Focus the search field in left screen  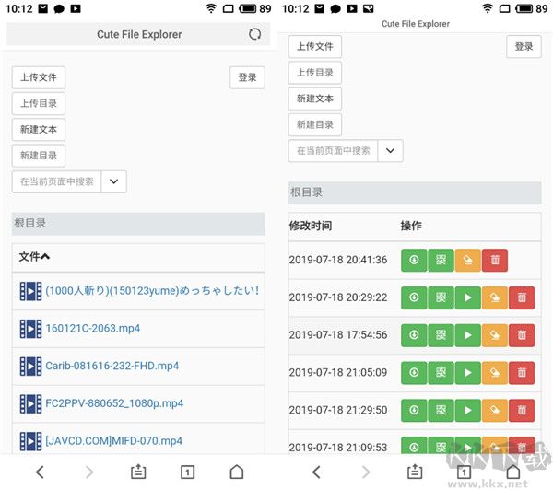tap(57, 181)
